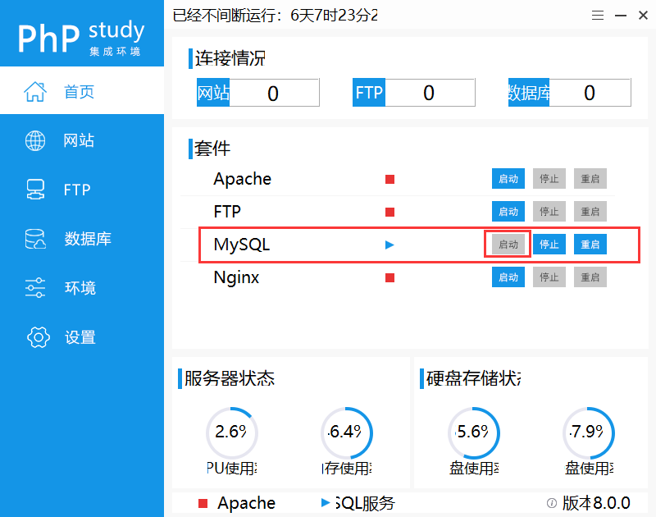Open the 数据库 database icon in sidebar
This screenshot has width=656, height=517.
(35, 239)
